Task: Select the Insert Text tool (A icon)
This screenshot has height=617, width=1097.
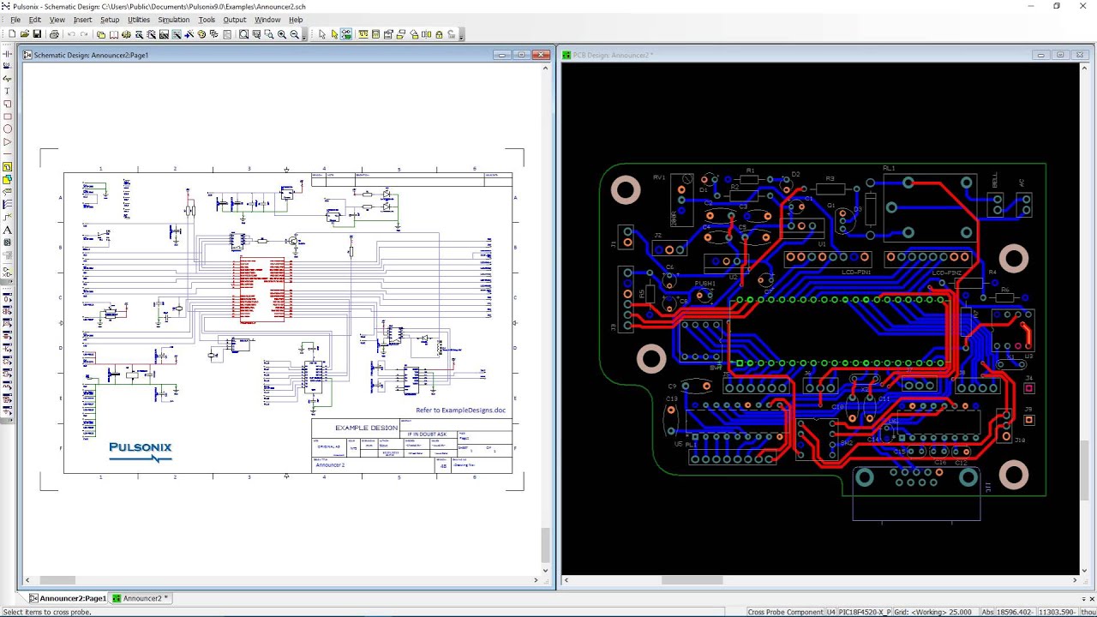Action: pyautogui.click(x=8, y=230)
